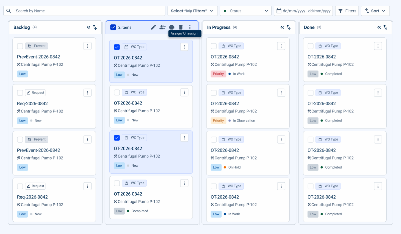Click the magnifier icon in the search box

[x=9, y=11]
